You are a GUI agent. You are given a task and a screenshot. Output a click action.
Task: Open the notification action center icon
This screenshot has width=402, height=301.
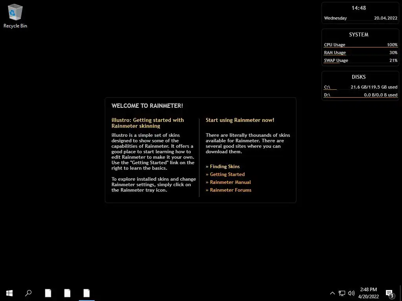pos(390,293)
